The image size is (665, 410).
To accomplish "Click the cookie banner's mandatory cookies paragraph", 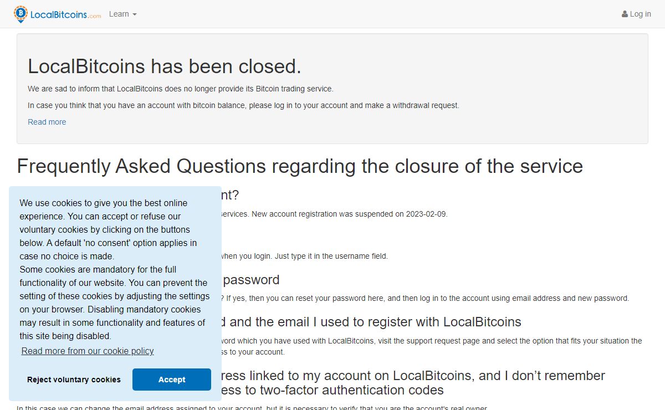I will 114,303.
